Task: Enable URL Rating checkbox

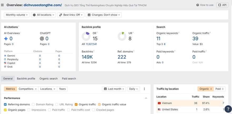Action: tap(57, 104)
